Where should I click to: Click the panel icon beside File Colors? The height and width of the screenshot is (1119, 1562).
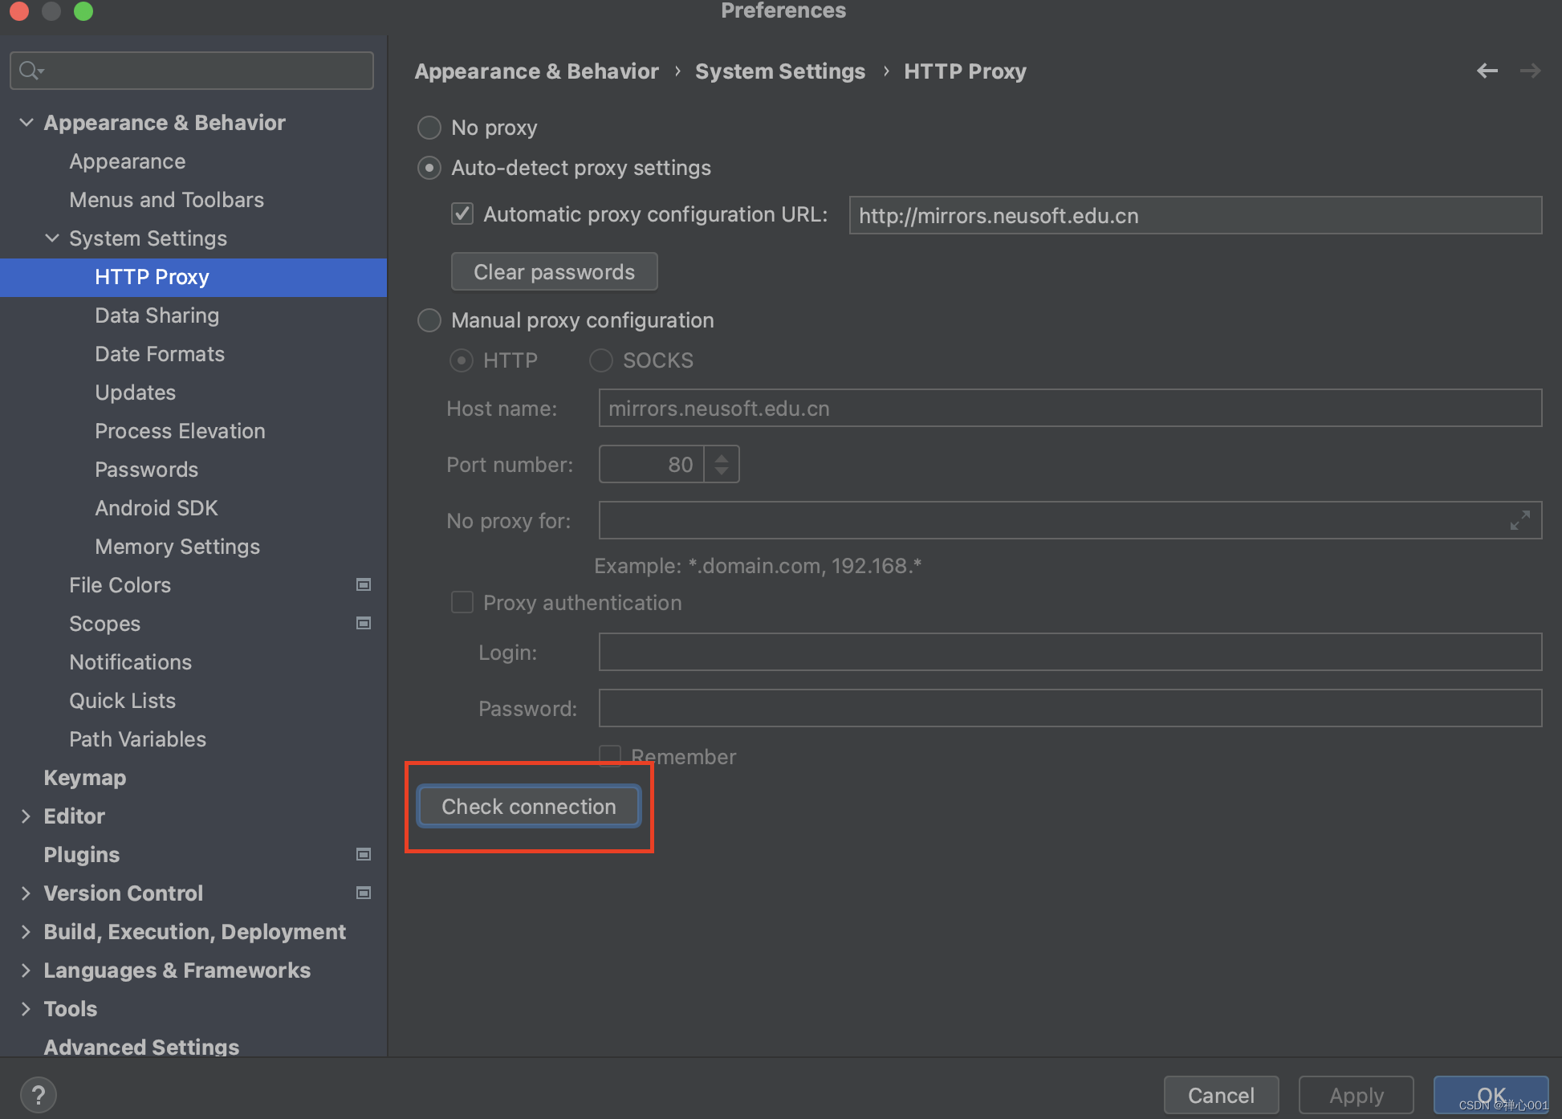coord(364,584)
